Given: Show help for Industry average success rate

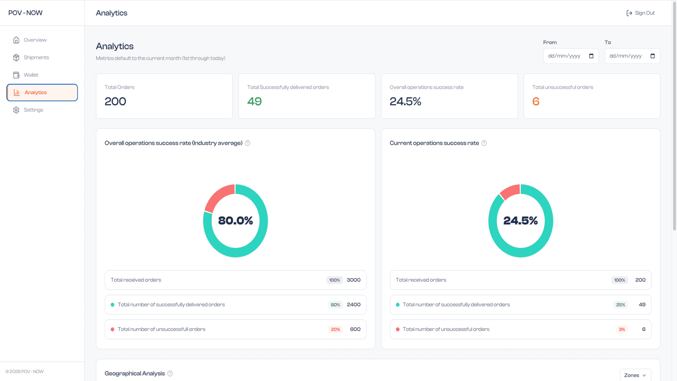Looking at the screenshot, I should point(248,143).
